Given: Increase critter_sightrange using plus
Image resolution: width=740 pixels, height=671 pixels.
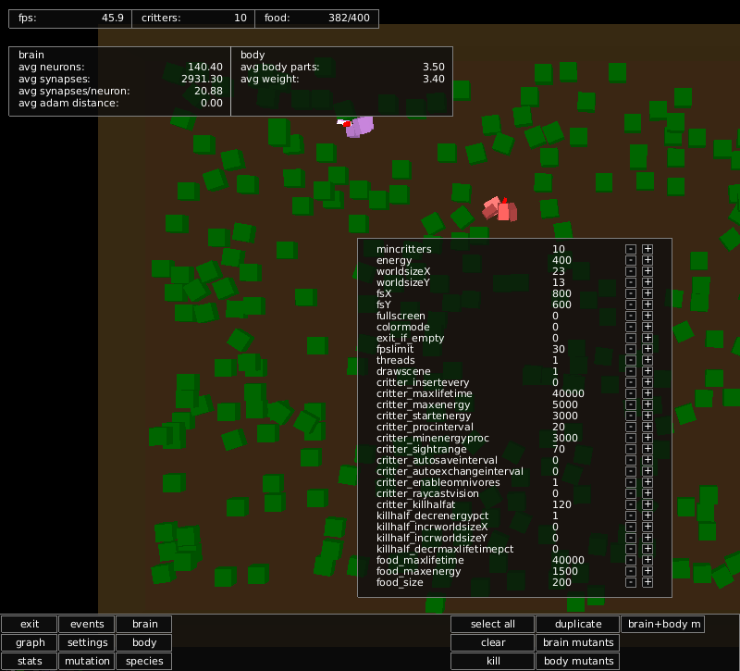Looking at the screenshot, I should click(x=647, y=449).
